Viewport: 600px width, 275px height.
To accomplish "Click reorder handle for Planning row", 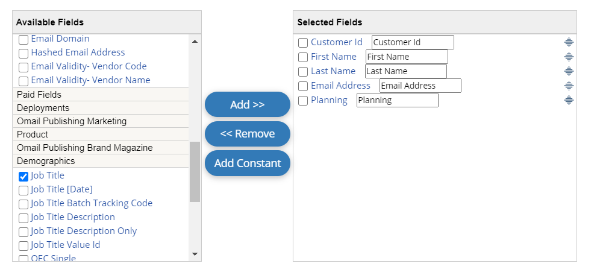I will 569,100.
